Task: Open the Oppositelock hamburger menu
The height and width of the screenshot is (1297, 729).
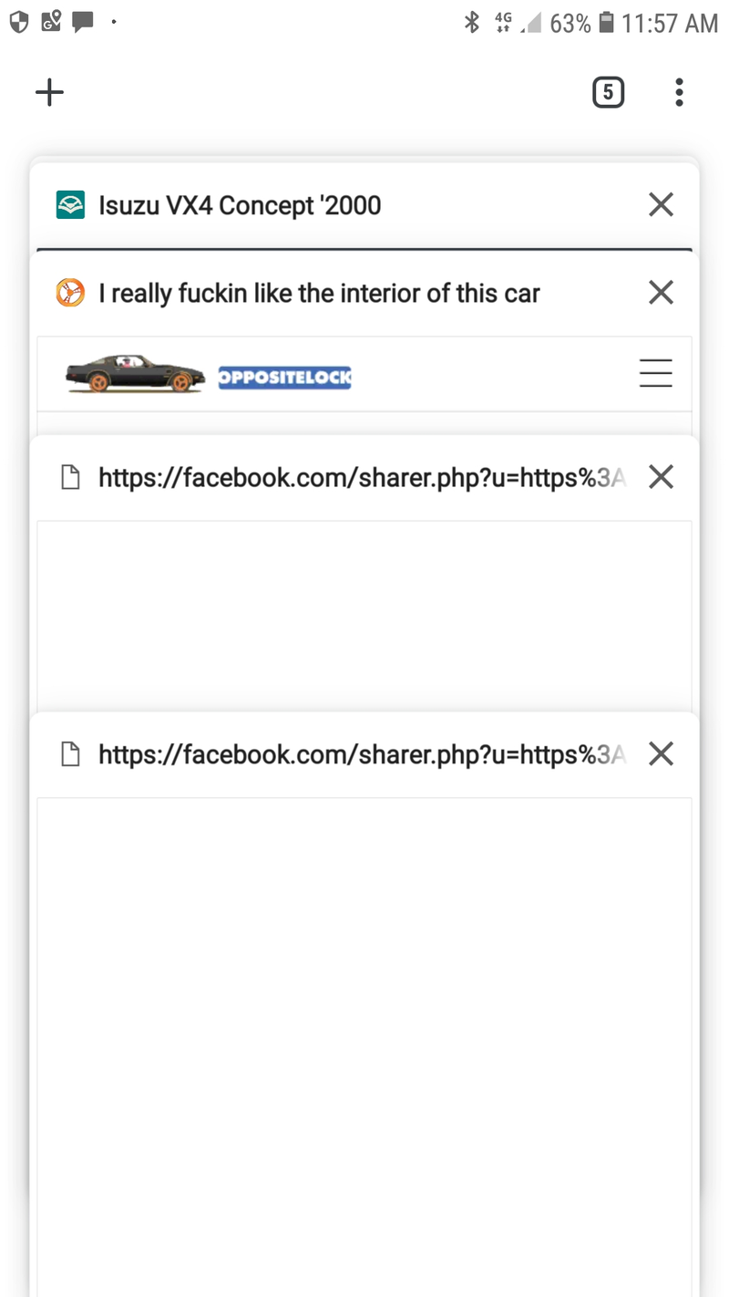Action: tap(655, 374)
